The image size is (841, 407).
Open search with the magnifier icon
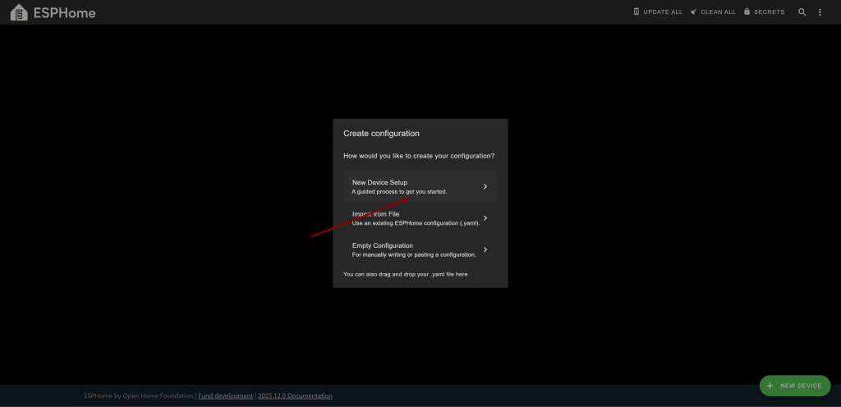tap(802, 12)
